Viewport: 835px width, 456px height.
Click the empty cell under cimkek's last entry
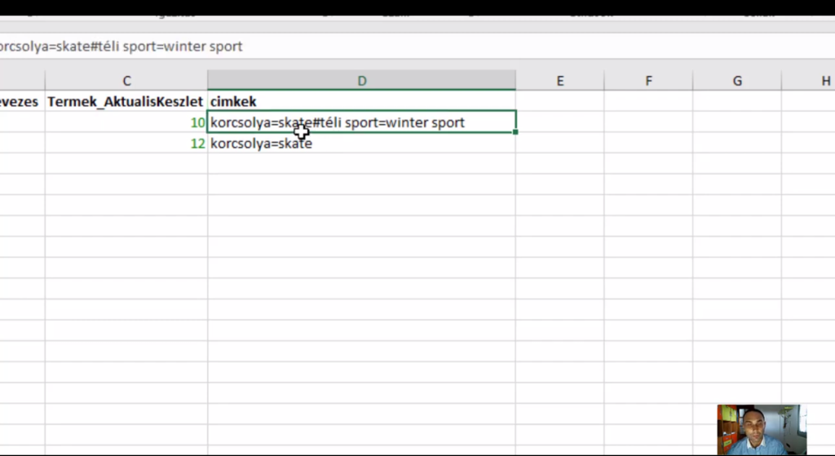pyautogui.click(x=361, y=164)
